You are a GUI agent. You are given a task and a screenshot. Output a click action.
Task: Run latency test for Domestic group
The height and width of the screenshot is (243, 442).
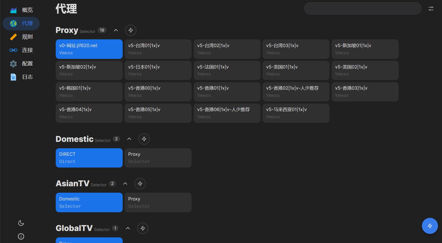[x=144, y=139]
